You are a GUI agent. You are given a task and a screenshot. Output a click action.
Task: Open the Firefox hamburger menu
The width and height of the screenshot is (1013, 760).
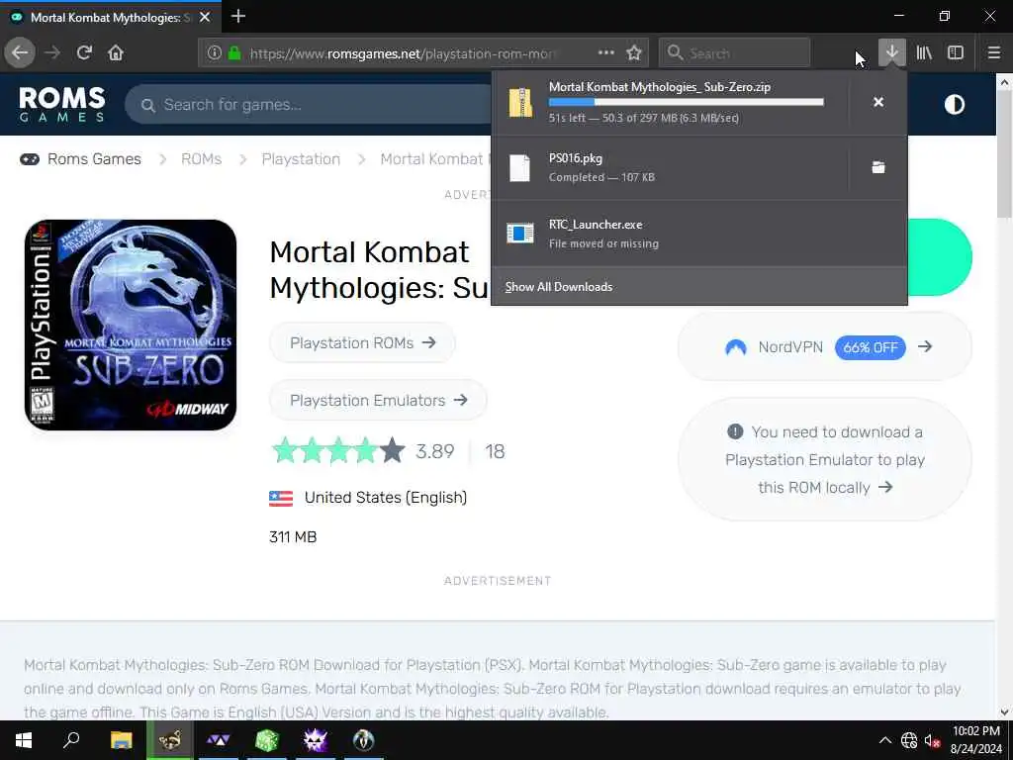click(994, 53)
